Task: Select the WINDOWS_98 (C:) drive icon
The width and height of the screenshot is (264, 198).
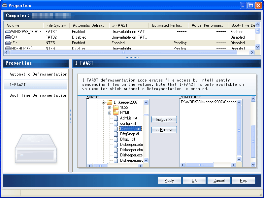Action: [8, 31]
